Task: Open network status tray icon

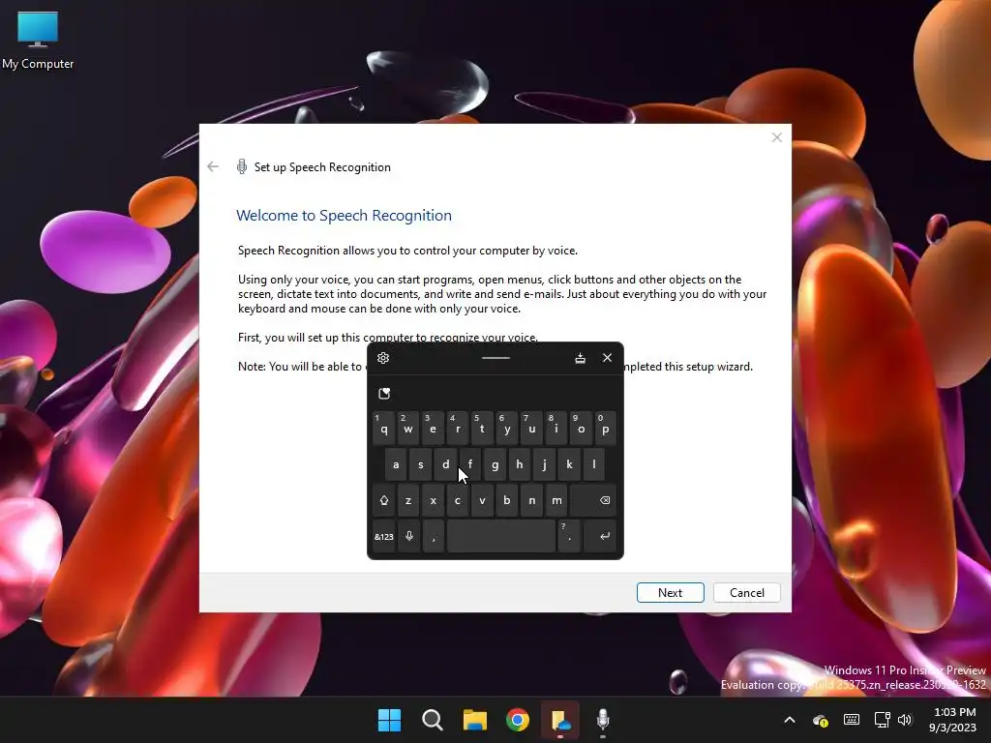Action: 882,720
